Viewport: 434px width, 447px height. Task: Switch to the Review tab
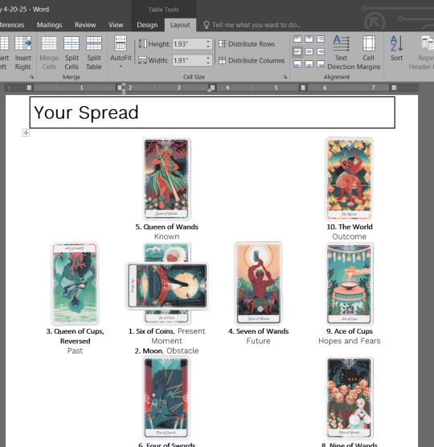tap(85, 25)
